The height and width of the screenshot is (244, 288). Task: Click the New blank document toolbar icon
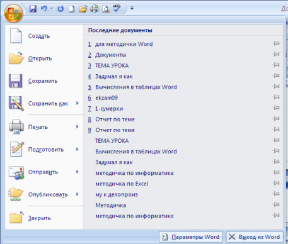click(x=72, y=9)
